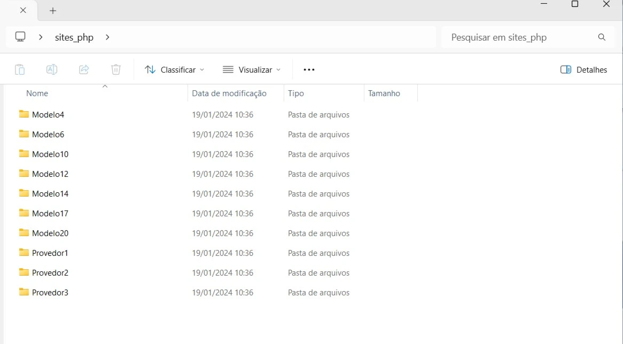623x344 pixels.
Task: Sort by Data de modificação column header
Action: 229,93
